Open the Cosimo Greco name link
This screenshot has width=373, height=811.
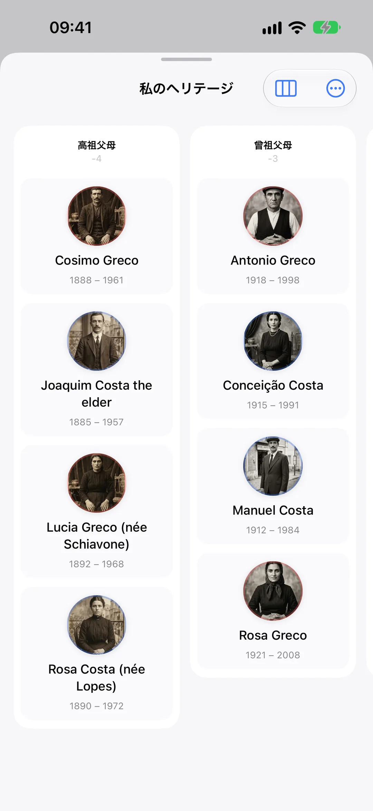point(97,260)
